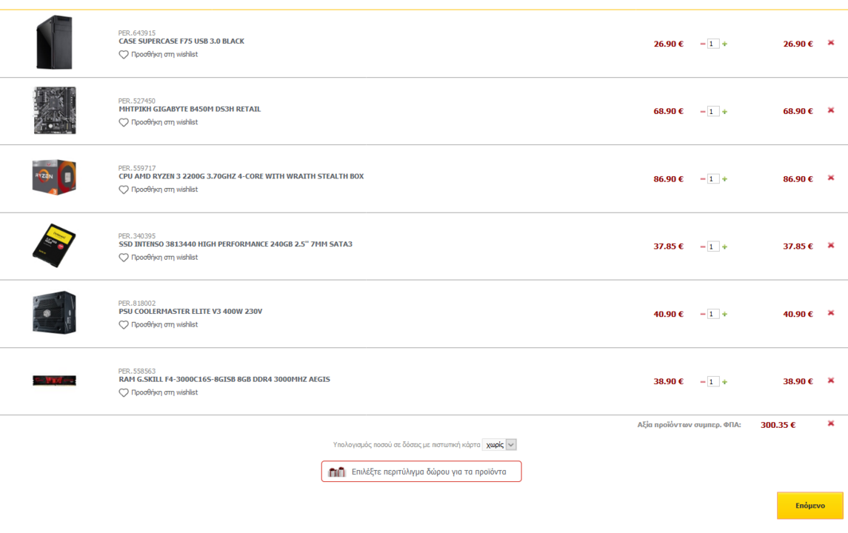
Task: Add SSD INTENSO to wishlist link
Action: click(164, 258)
